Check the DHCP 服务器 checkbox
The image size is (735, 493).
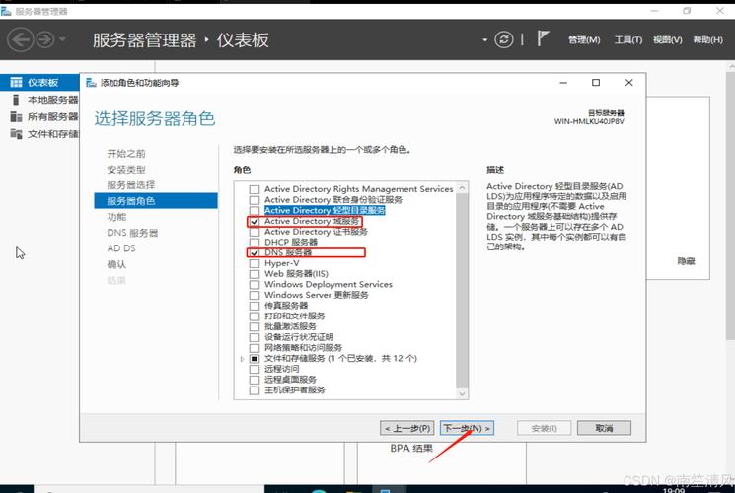click(x=255, y=243)
